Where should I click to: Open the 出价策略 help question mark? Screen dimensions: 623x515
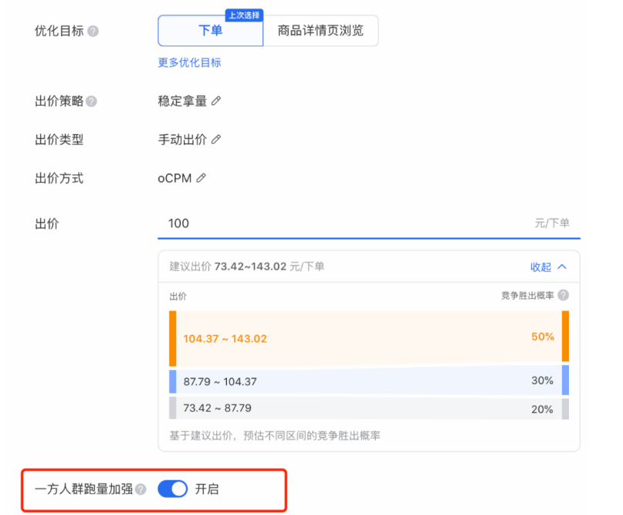coord(91,100)
